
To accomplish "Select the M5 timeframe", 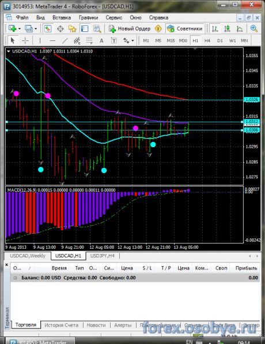I will (x=158, y=40).
